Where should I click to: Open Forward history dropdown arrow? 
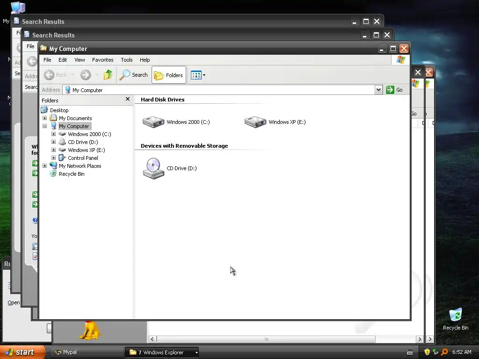[x=96, y=75]
